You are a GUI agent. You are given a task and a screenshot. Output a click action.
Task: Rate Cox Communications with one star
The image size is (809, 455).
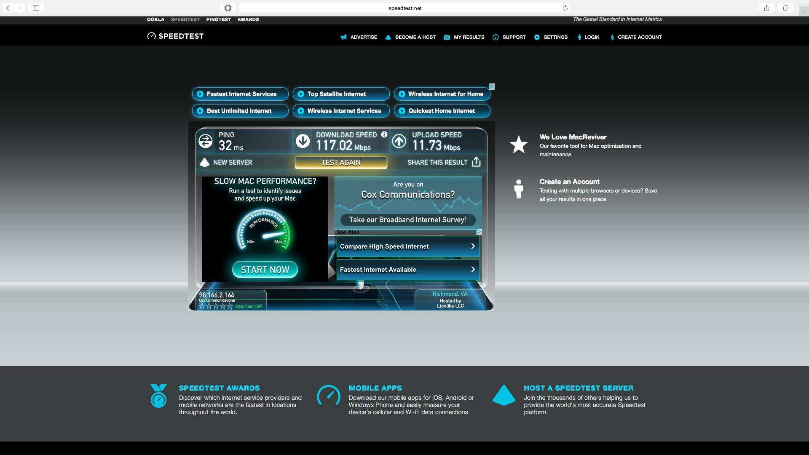[203, 306]
